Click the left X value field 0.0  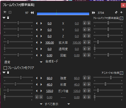50,23
